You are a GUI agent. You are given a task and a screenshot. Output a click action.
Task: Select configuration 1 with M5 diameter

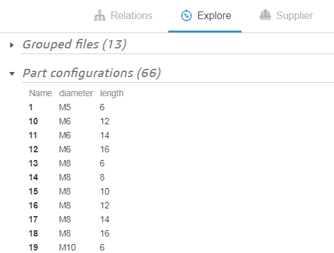point(76,107)
